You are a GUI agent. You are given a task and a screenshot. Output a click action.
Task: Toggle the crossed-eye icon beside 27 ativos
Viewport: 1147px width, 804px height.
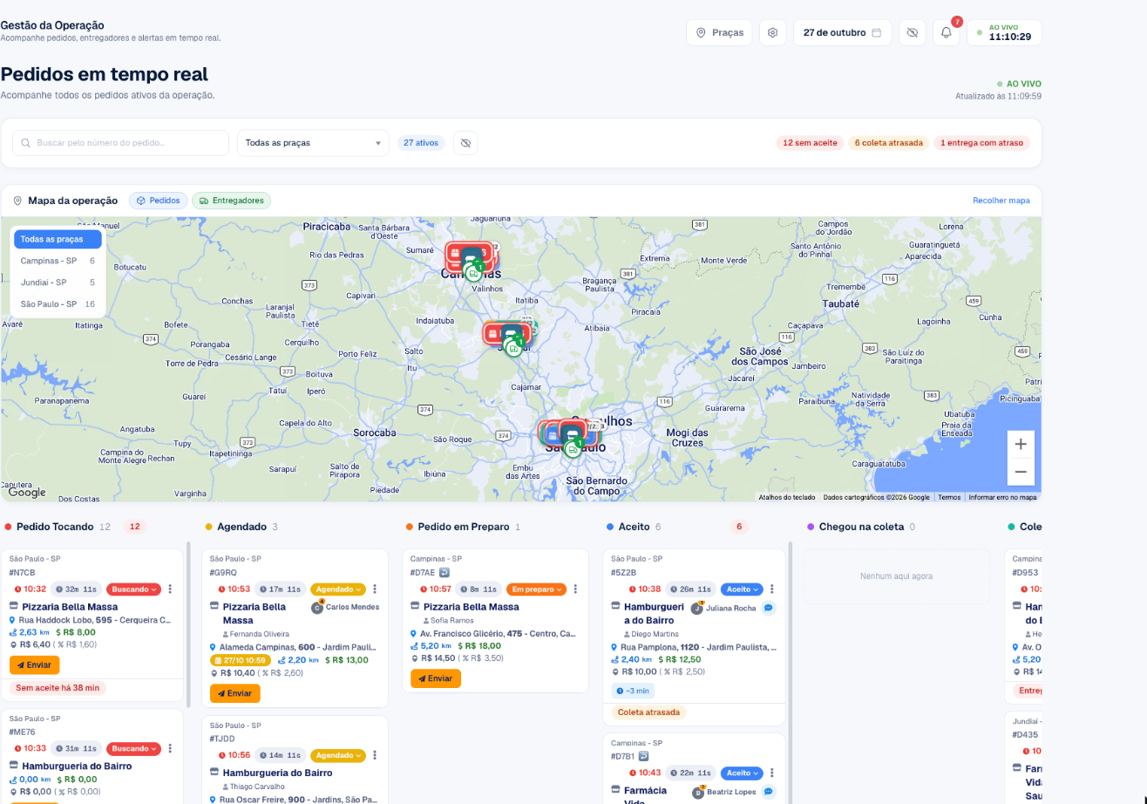[465, 143]
